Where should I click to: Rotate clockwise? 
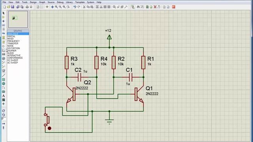(4, 111)
